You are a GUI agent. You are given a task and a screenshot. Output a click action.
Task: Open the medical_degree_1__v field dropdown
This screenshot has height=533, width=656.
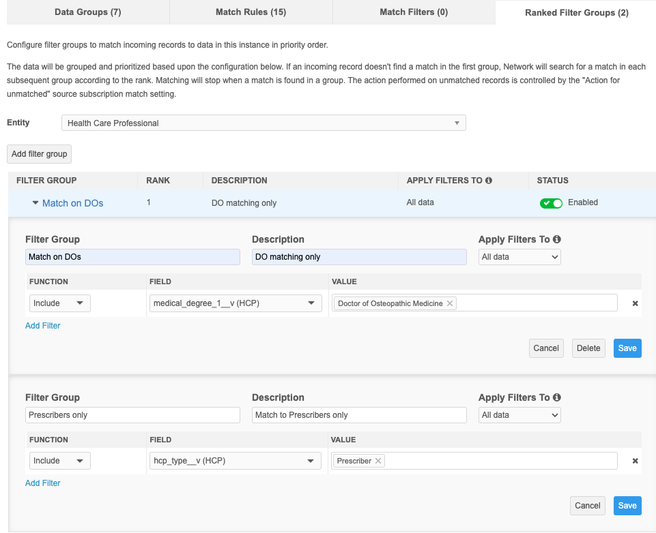(236, 303)
